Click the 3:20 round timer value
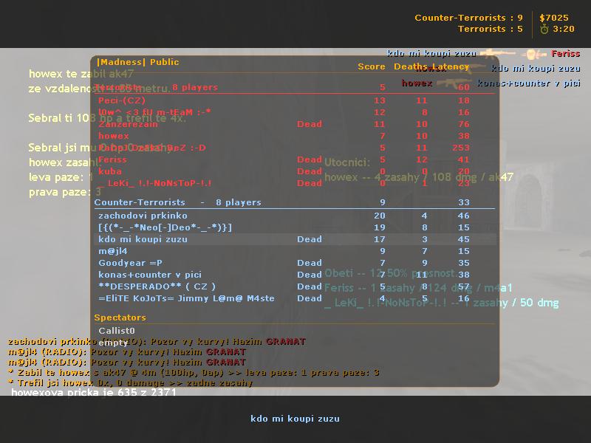 point(564,29)
